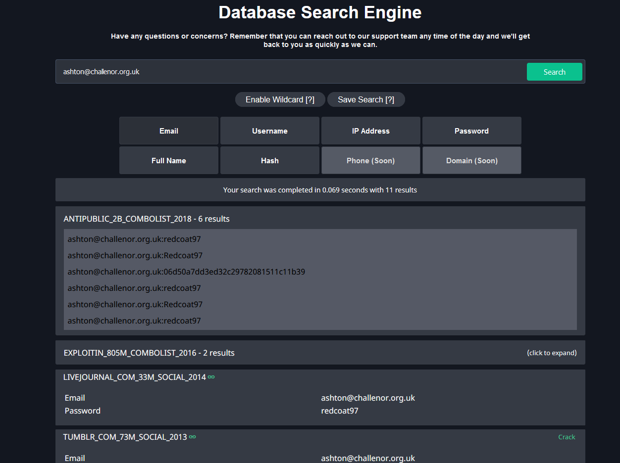Image resolution: width=620 pixels, height=463 pixels.
Task: Choose the IP Address search type
Action: [371, 131]
